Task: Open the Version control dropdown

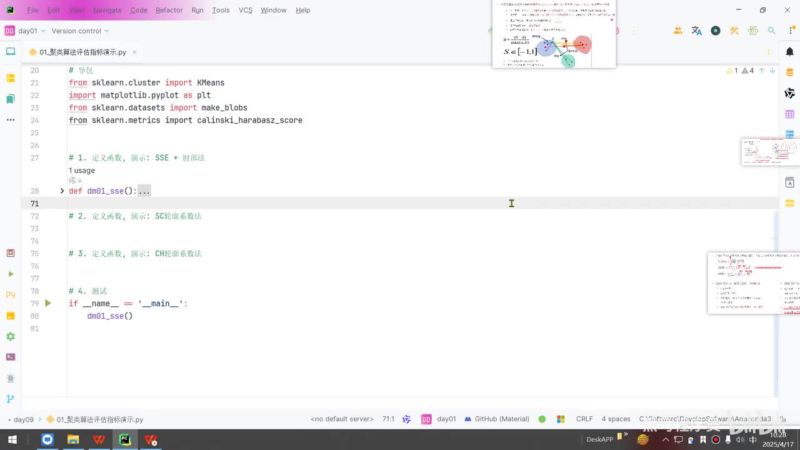Action: click(80, 31)
